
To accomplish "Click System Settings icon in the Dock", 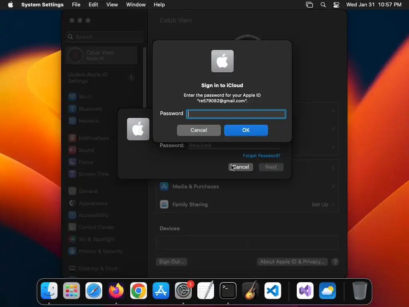I will [x=183, y=291].
